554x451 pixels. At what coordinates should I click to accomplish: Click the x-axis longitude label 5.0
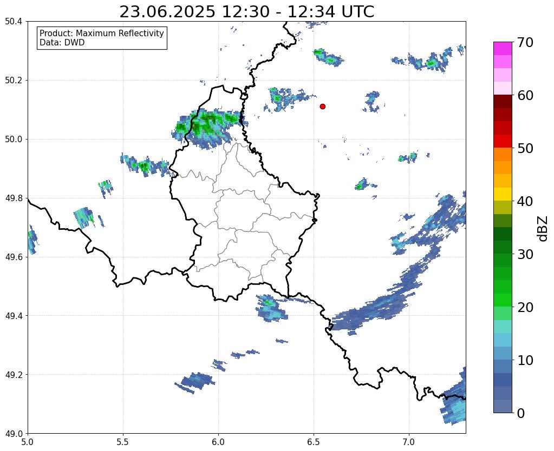tap(28, 442)
